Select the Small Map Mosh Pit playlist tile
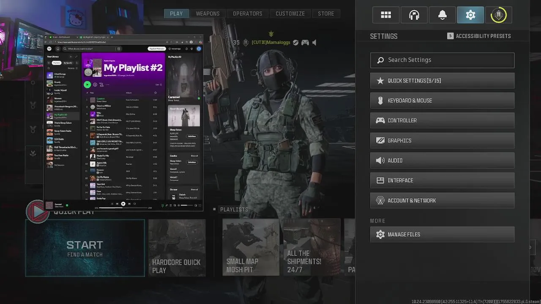This screenshot has height=304, width=541. 251,247
